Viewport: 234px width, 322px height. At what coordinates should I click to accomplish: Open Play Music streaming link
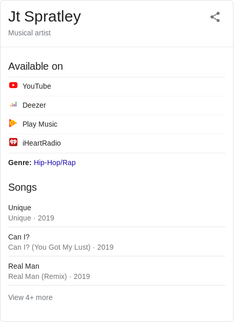coord(117,125)
